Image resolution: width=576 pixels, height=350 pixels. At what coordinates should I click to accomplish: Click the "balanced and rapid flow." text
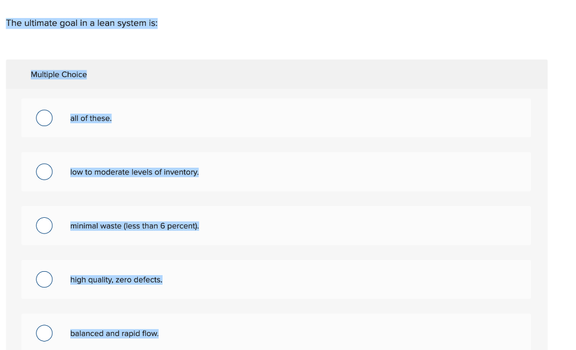tap(114, 333)
